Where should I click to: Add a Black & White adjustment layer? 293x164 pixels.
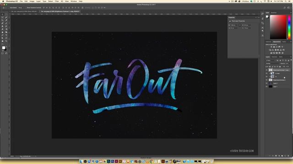(276, 50)
